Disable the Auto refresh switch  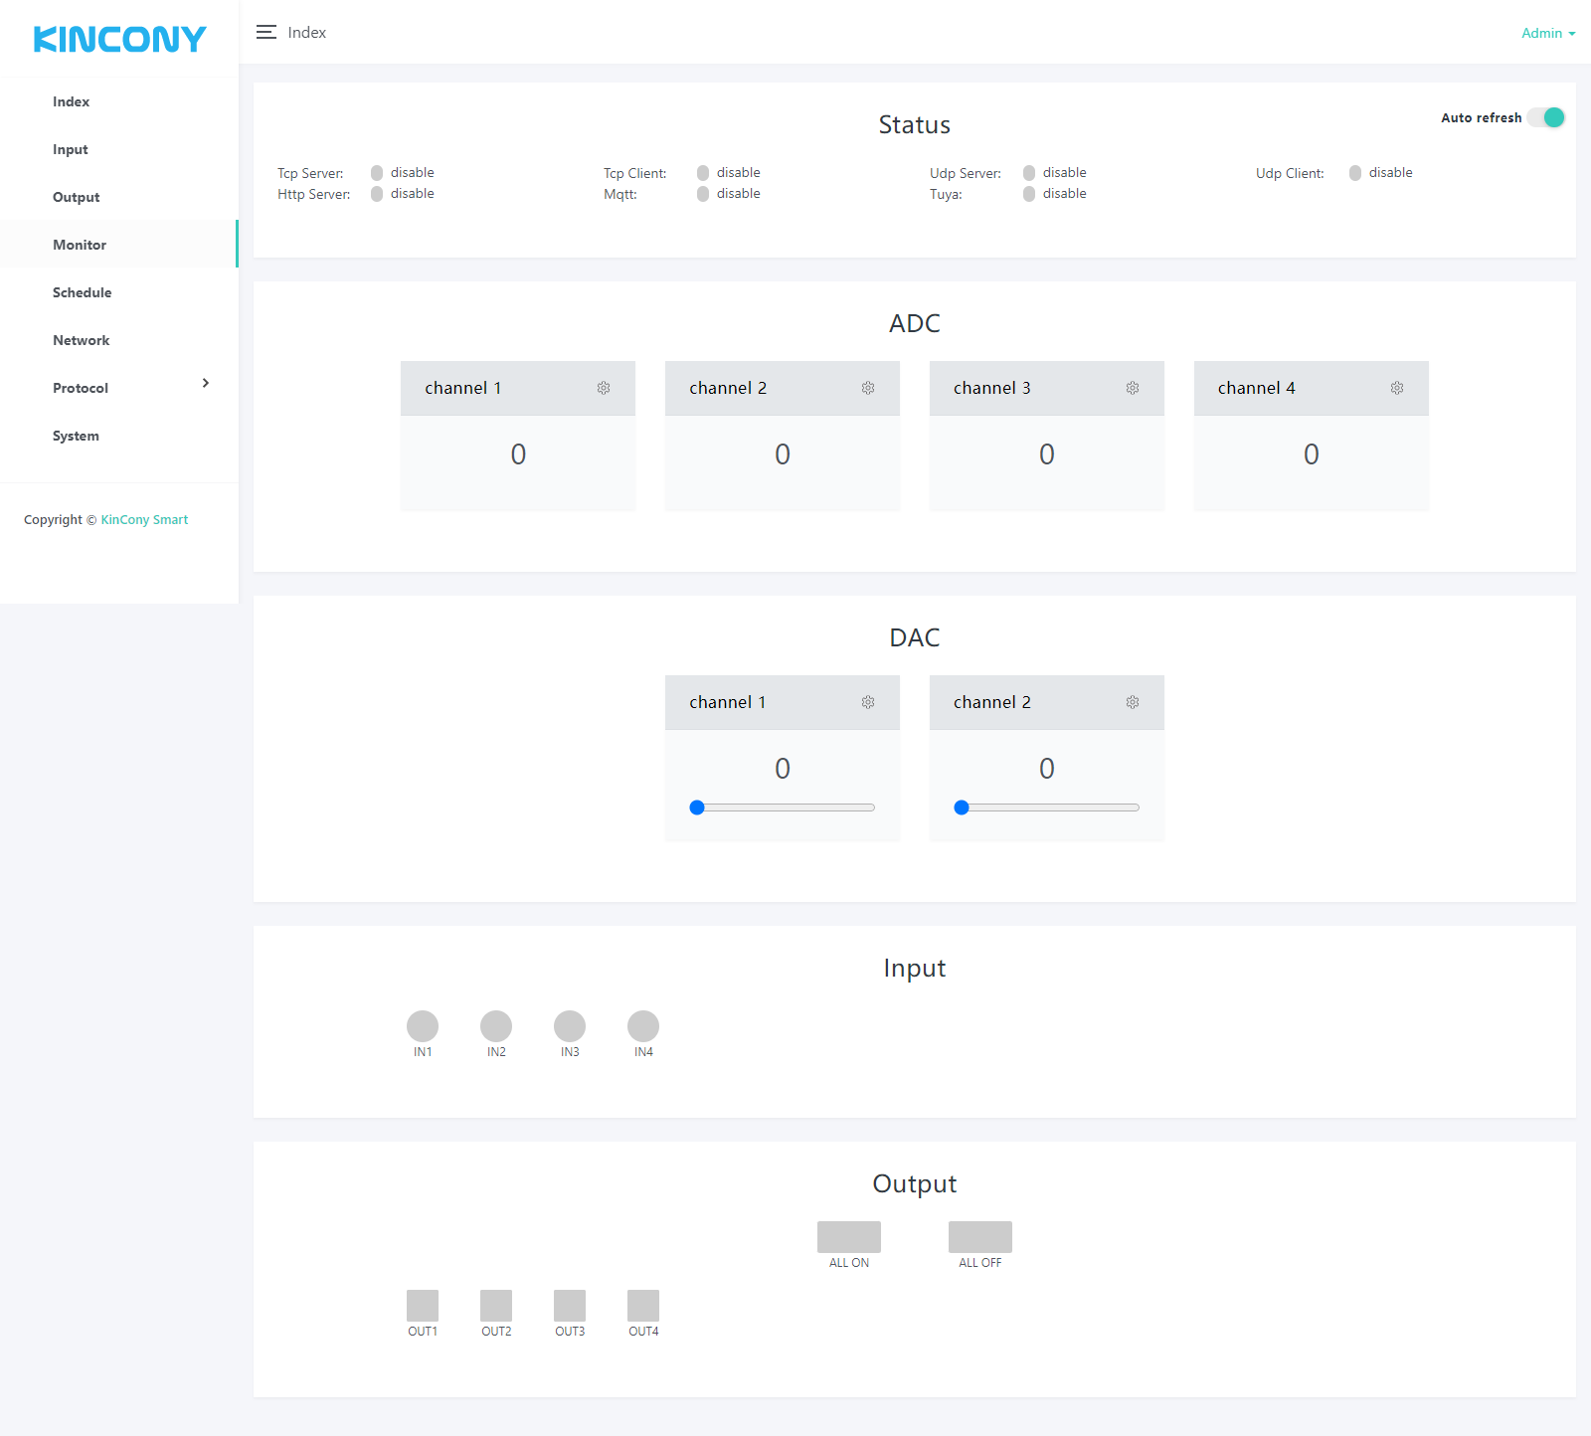pyautogui.click(x=1546, y=117)
